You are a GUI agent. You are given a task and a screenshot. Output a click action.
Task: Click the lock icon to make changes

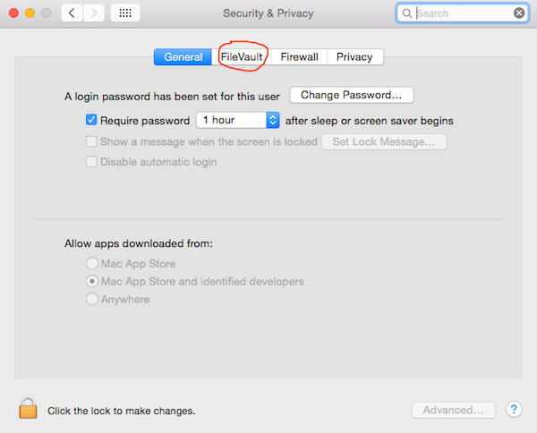click(28, 408)
